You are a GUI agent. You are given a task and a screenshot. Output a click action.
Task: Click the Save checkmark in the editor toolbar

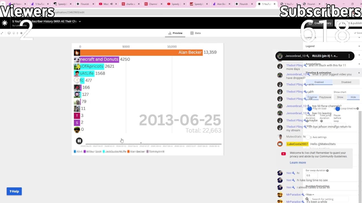pos(355,33)
